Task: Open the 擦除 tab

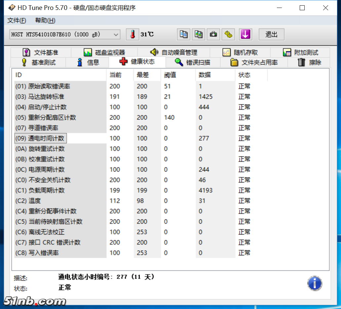Action: pos(309,62)
